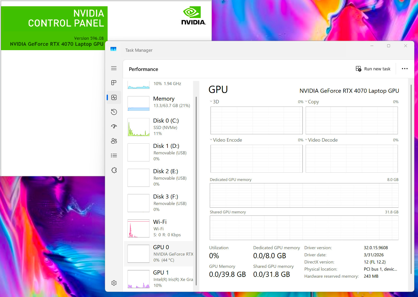Image resolution: width=418 pixels, height=297 pixels.
Task: Click the Video Encode usage graph
Action: pyautogui.click(x=257, y=159)
